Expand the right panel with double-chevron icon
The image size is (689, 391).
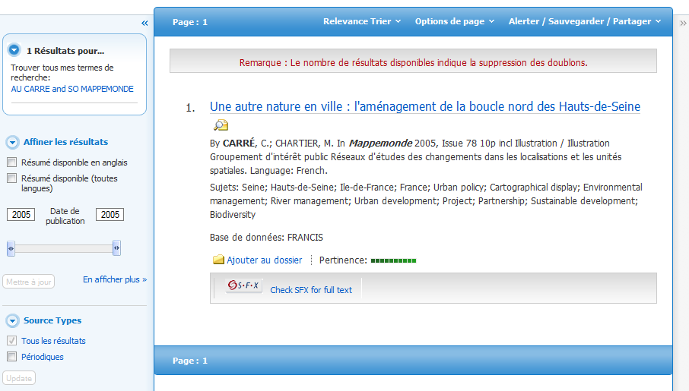(683, 24)
